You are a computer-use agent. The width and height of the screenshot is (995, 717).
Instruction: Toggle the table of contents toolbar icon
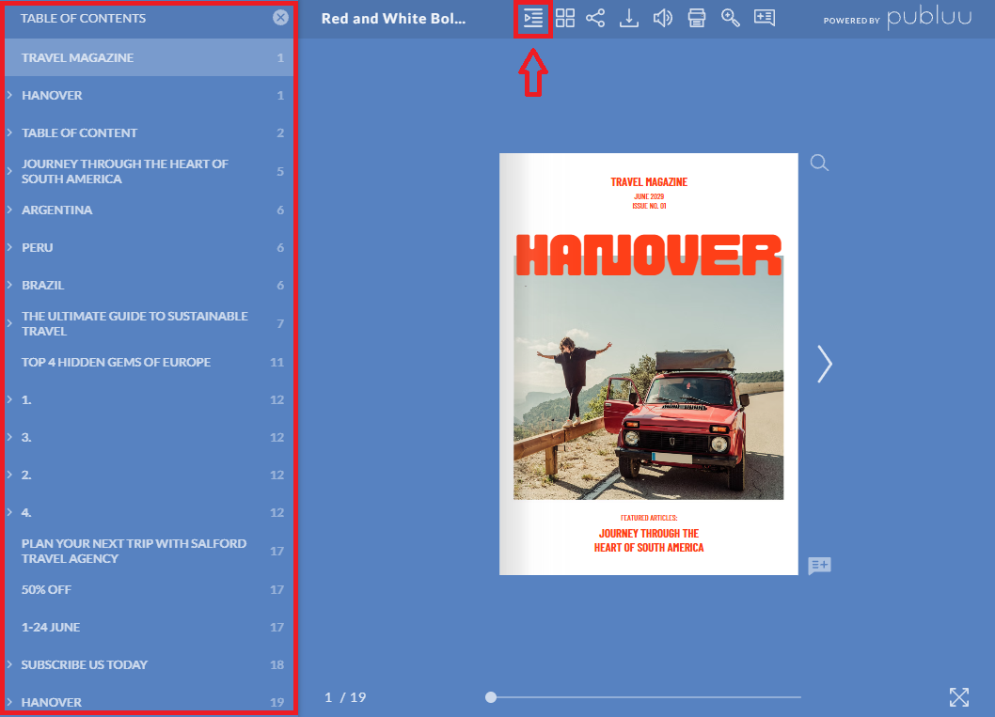click(x=533, y=19)
